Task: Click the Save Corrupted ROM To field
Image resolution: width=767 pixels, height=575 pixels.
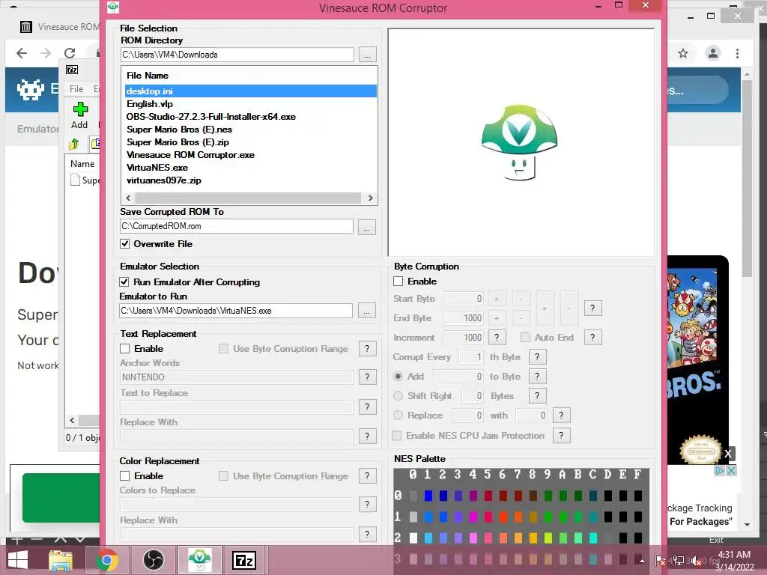Action: pyautogui.click(x=237, y=226)
